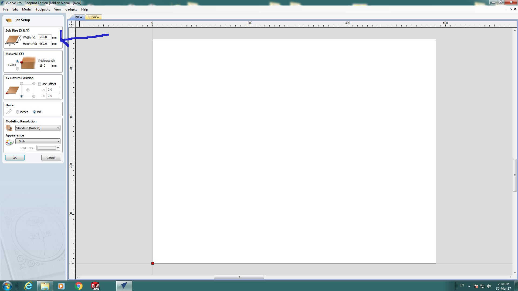Click the Modeling Resolution grid icon
This screenshot has height=291, width=518.
pos(9,128)
